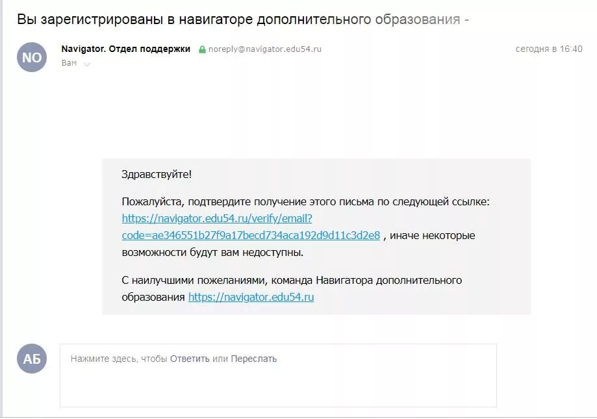
Task: Click the С наилучшими пожеланиями paragraph
Action: click(x=292, y=288)
